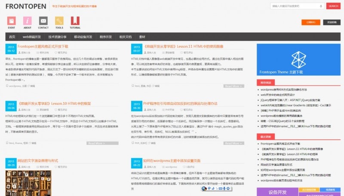Click the 2013 08-22 date badge
This screenshot has width=344, height=196.
click(x=137, y=163)
